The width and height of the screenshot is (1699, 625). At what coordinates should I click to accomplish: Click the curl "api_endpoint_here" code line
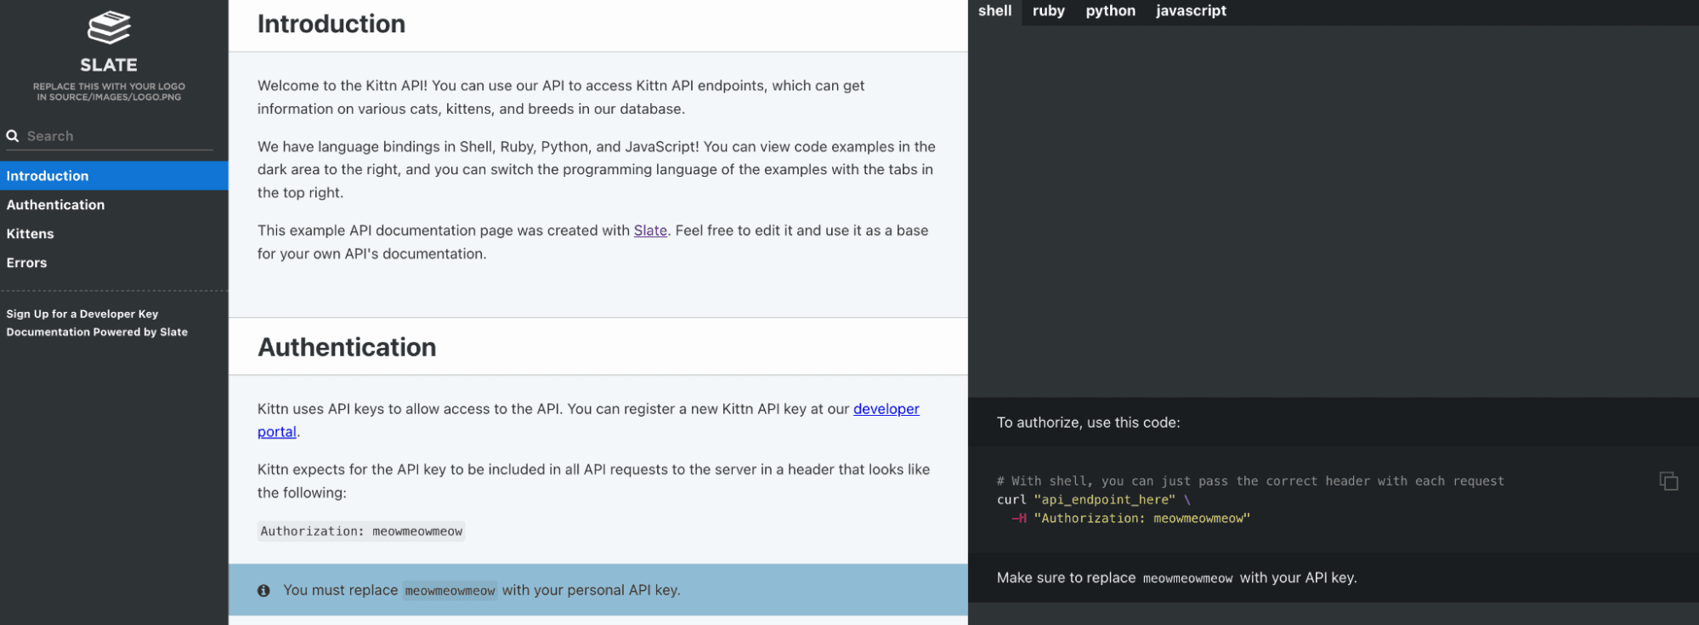[x=1093, y=500]
